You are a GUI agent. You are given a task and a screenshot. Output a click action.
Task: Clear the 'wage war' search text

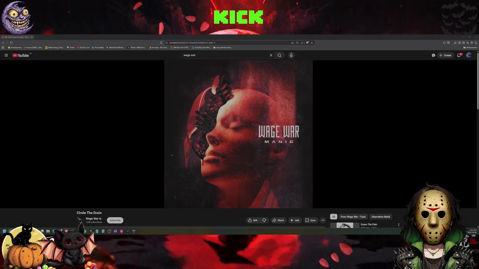(x=271, y=55)
